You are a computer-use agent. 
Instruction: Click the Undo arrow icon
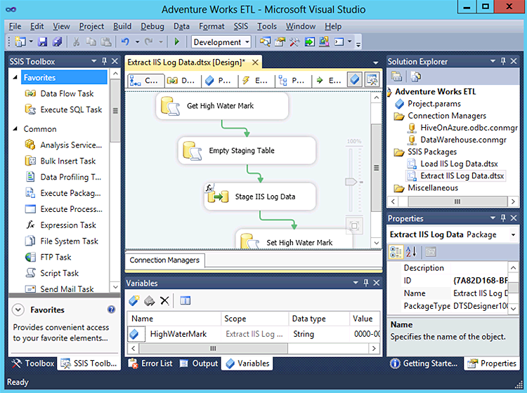[x=125, y=42]
